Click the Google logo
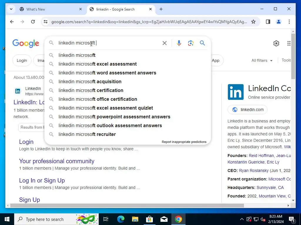The width and height of the screenshot is (301, 225). pyautogui.click(x=26, y=43)
